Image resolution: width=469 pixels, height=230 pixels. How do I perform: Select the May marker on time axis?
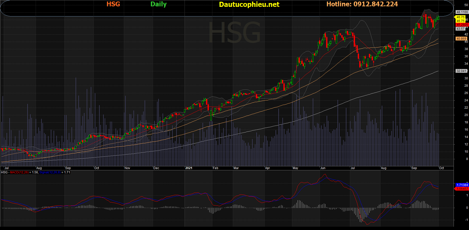295,168
